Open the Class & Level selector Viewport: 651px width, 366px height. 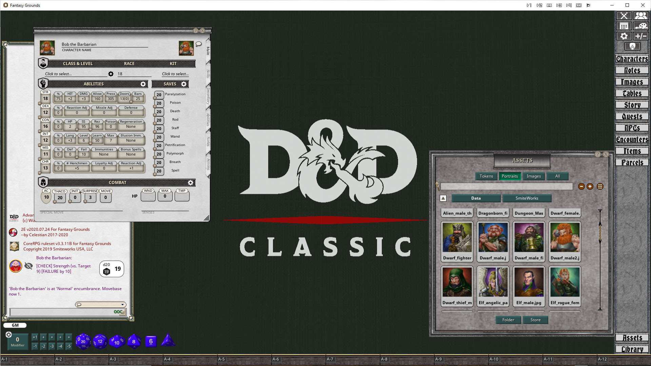tap(58, 74)
